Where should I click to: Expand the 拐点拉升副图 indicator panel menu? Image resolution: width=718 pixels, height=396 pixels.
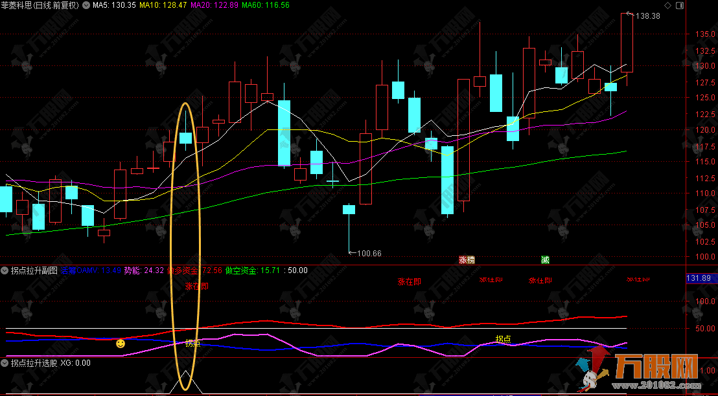point(5,270)
